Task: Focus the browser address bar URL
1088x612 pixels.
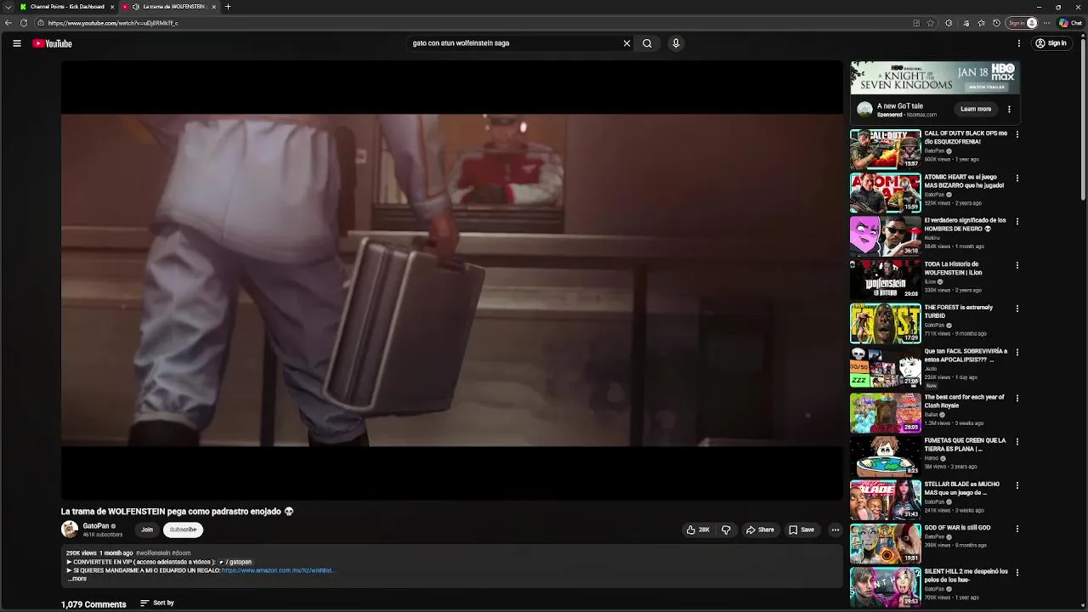Action: (x=476, y=23)
